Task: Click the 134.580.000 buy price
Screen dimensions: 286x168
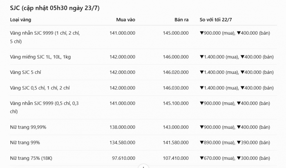Action: [x=123, y=143]
